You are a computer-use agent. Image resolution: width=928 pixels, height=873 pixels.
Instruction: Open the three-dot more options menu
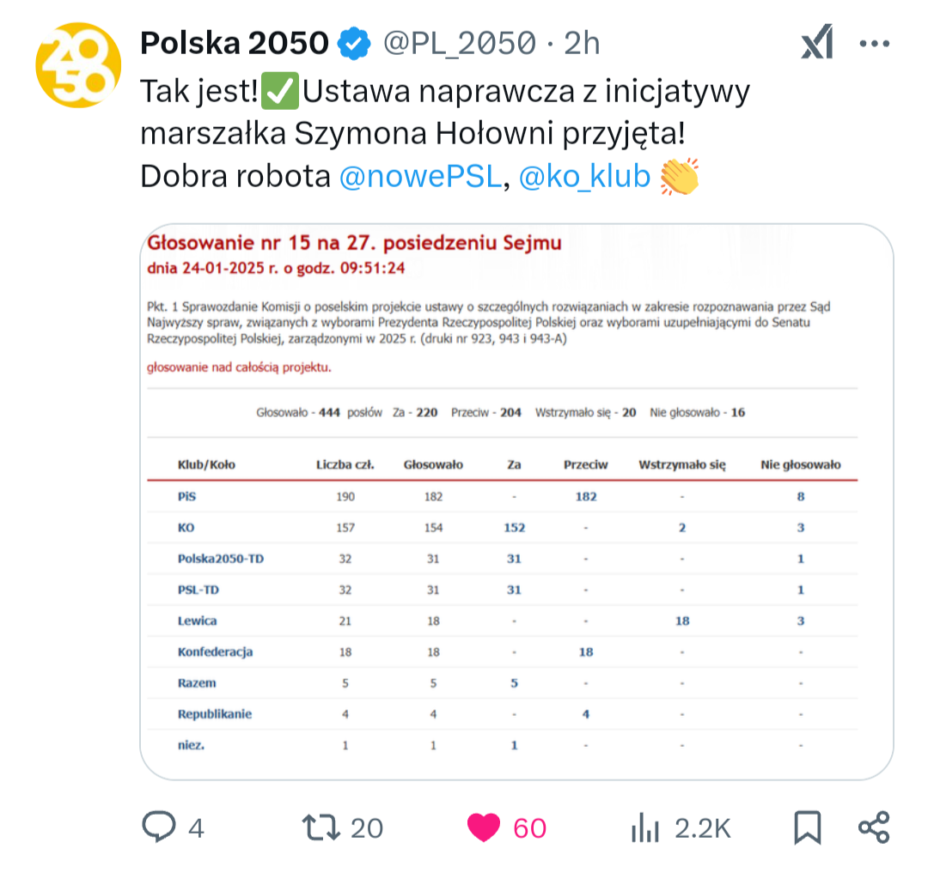(875, 41)
